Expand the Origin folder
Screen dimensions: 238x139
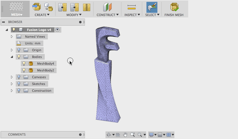tap(12, 50)
